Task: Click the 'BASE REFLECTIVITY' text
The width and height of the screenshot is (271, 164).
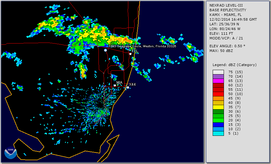Action: (228, 10)
